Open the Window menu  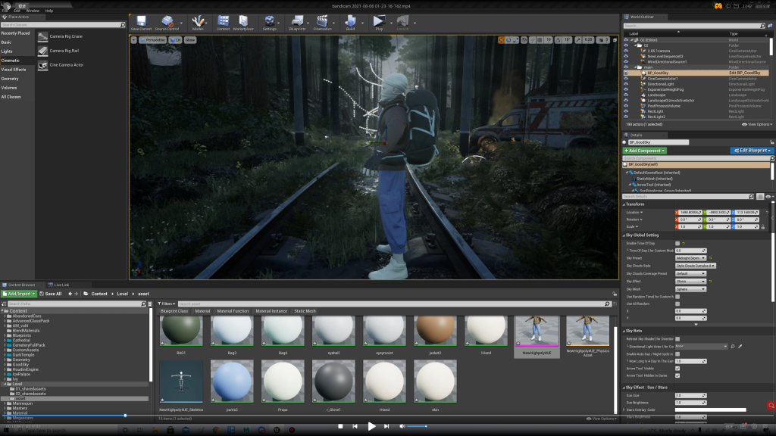pos(33,11)
